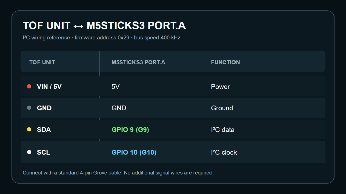Click the yellow dot beside SDA

point(29,129)
